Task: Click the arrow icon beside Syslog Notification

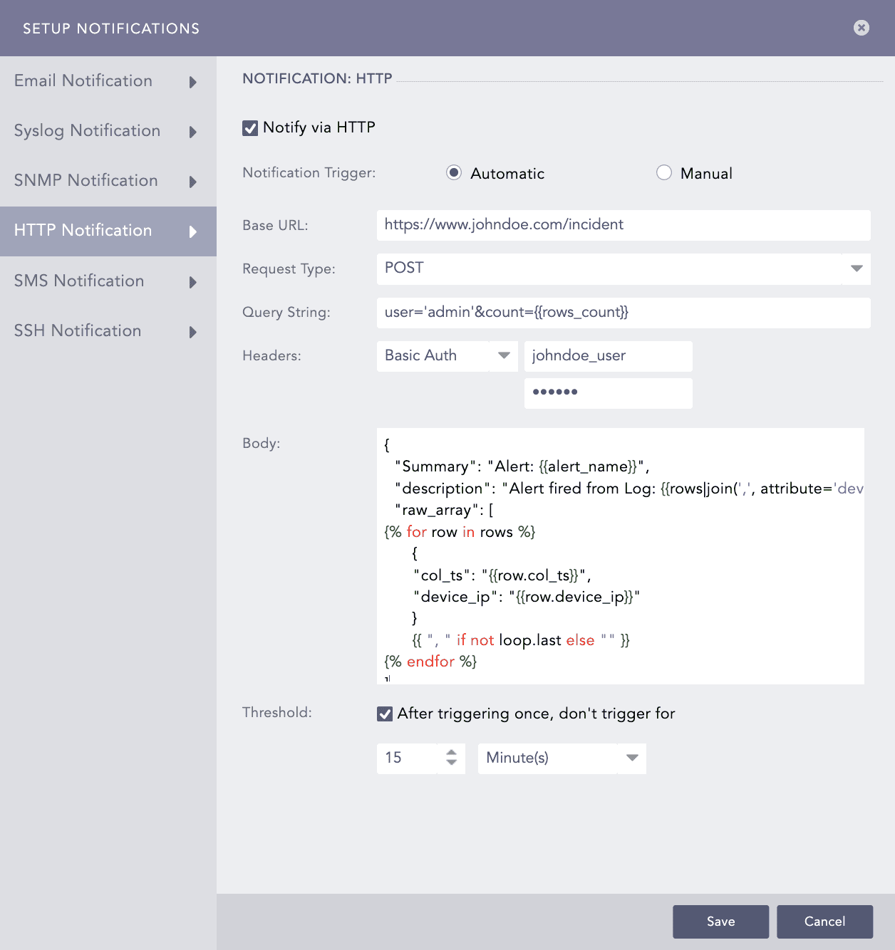Action: point(192,132)
